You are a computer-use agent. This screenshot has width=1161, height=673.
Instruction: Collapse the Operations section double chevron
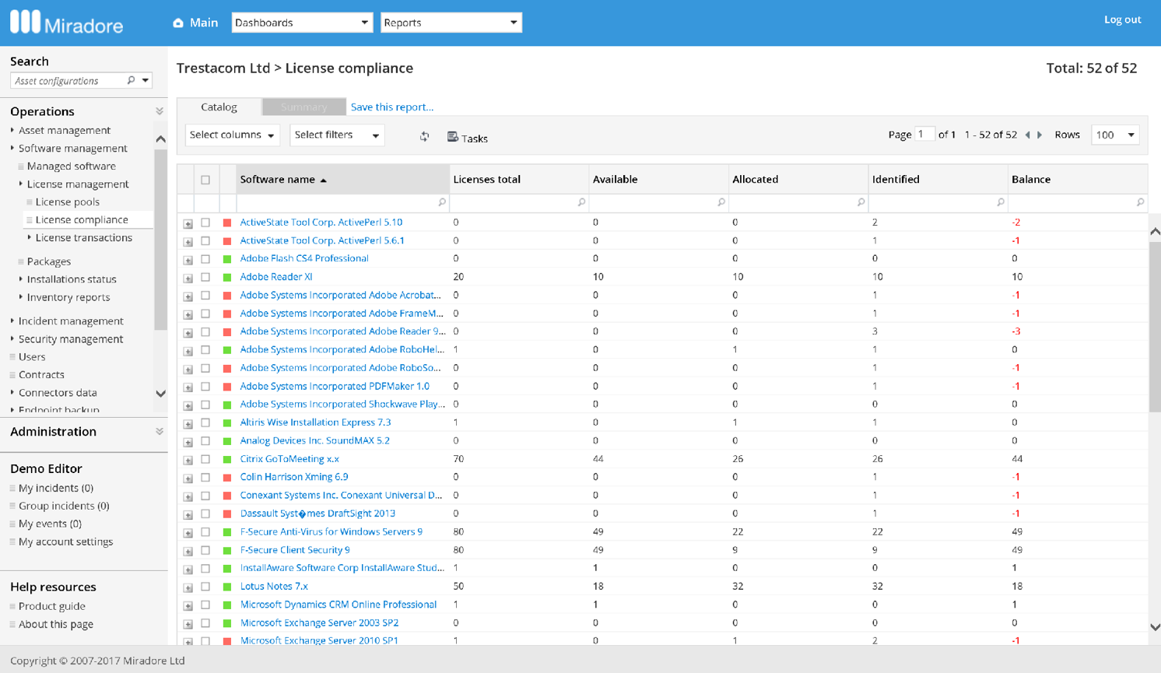point(160,111)
